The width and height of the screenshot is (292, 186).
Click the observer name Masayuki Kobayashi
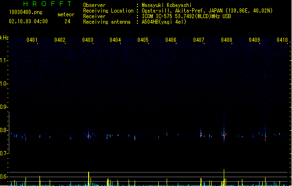[x=167, y=5]
